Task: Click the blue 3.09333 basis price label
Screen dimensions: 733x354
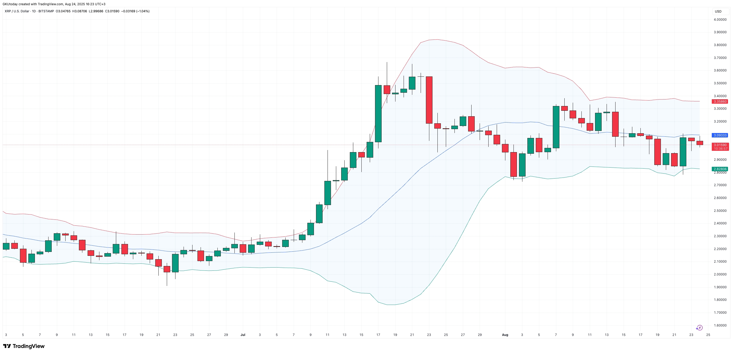Action: click(720, 135)
